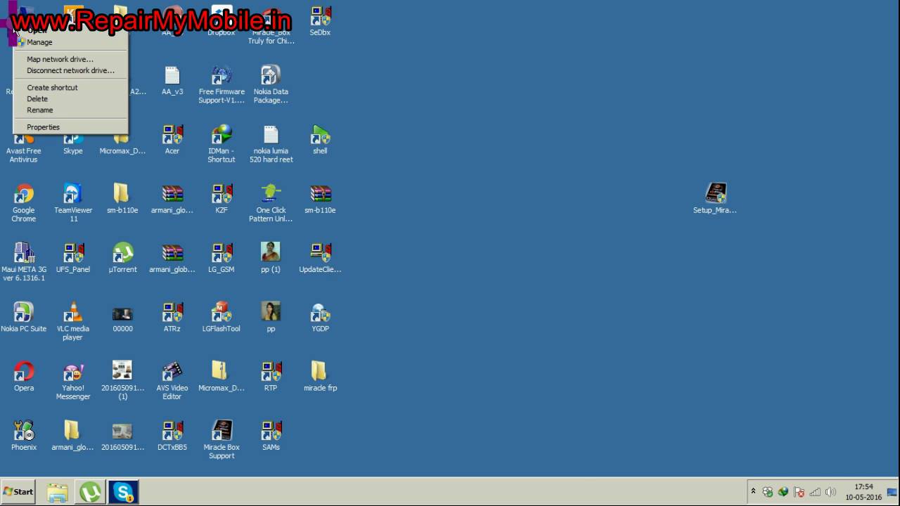Switch to Skype on the taskbar
Viewport: 900px width, 506px height.
coord(123,492)
